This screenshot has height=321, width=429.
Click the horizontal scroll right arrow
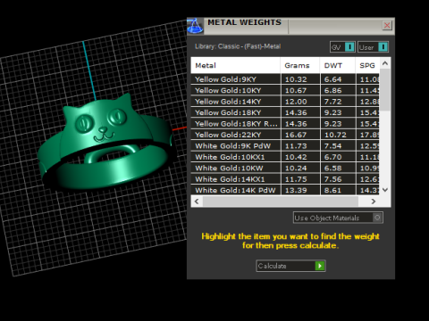[374, 202]
